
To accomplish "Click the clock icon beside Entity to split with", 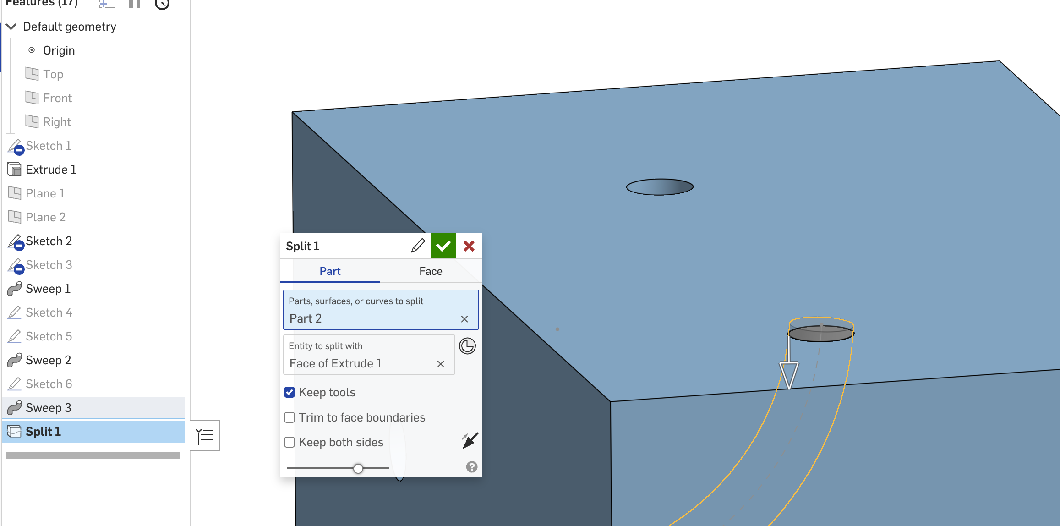I will 467,346.
